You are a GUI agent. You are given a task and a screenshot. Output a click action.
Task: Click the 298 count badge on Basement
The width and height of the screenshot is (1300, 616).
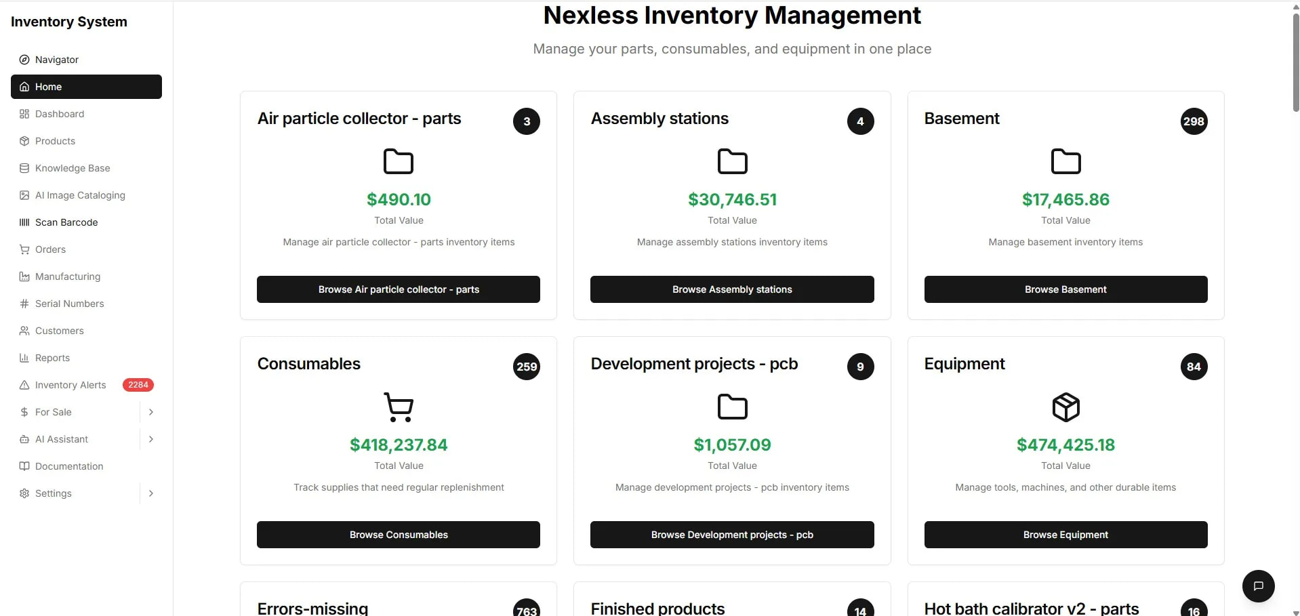1194,121
